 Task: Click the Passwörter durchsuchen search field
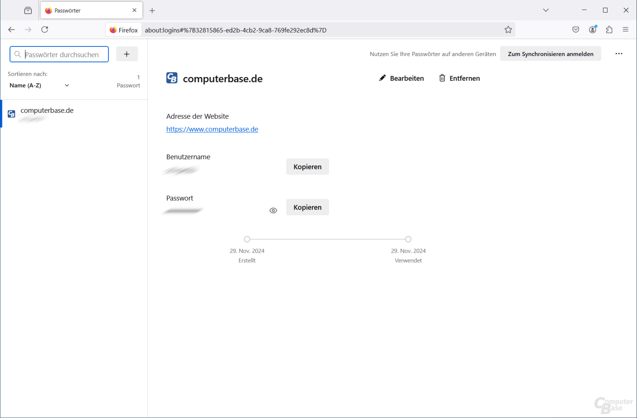pos(59,54)
